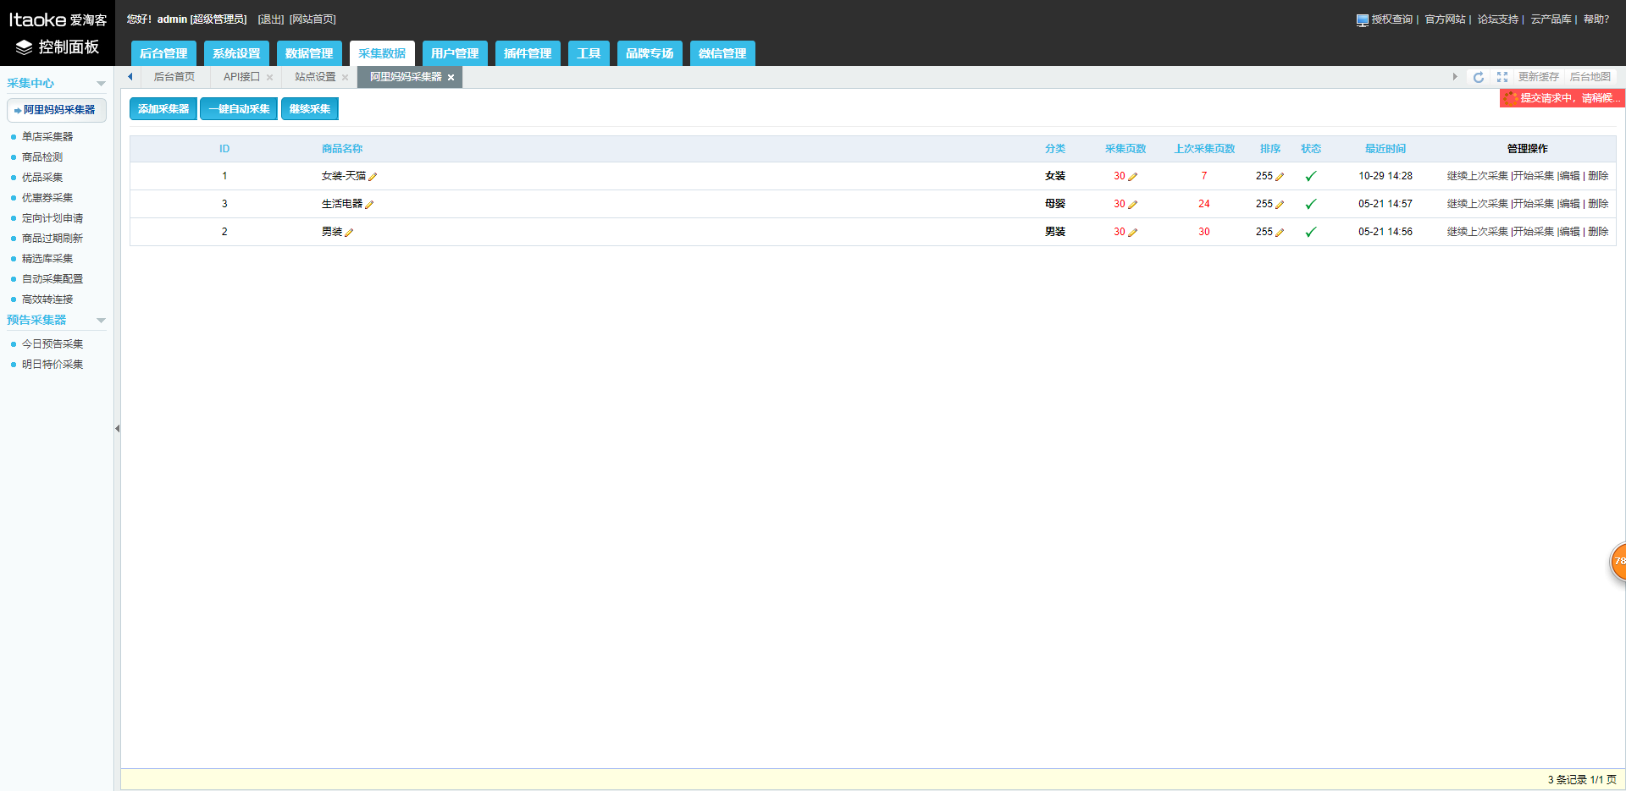
Task: Close the API接口 tab
Action: 269,78
